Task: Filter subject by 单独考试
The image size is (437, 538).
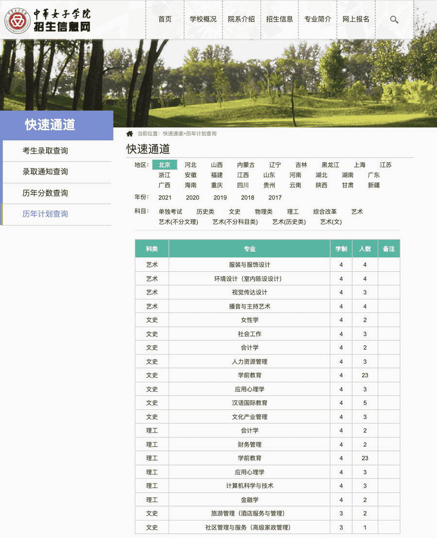Action: click(170, 212)
